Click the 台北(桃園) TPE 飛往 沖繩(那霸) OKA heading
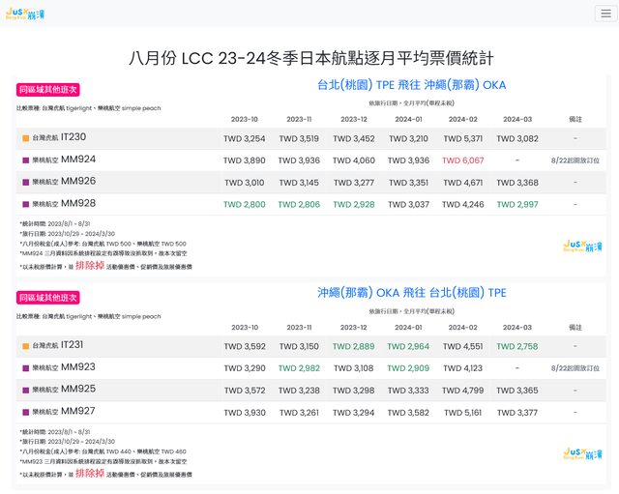 coord(411,85)
